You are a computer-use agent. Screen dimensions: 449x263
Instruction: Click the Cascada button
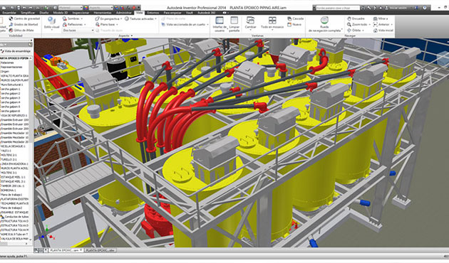tap(295, 18)
